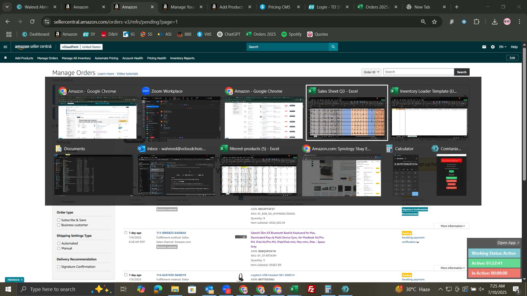
Task: Select the Manual shipping settings radio
Action: click(58, 248)
